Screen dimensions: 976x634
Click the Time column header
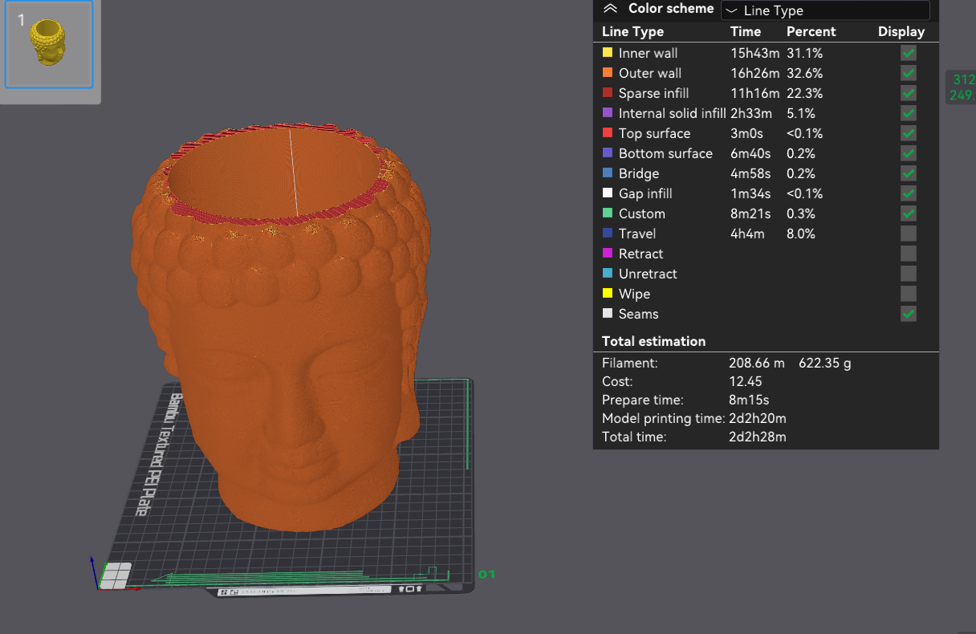[746, 31]
